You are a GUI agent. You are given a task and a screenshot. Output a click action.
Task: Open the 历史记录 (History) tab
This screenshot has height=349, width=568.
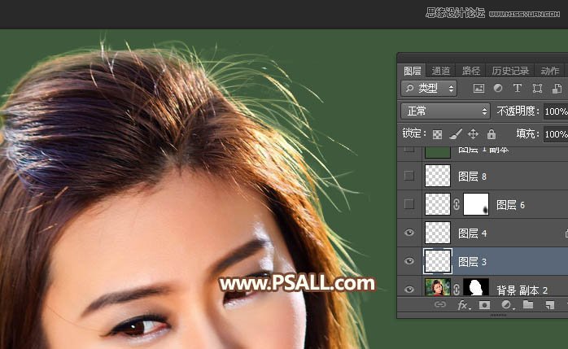click(x=510, y=71)
